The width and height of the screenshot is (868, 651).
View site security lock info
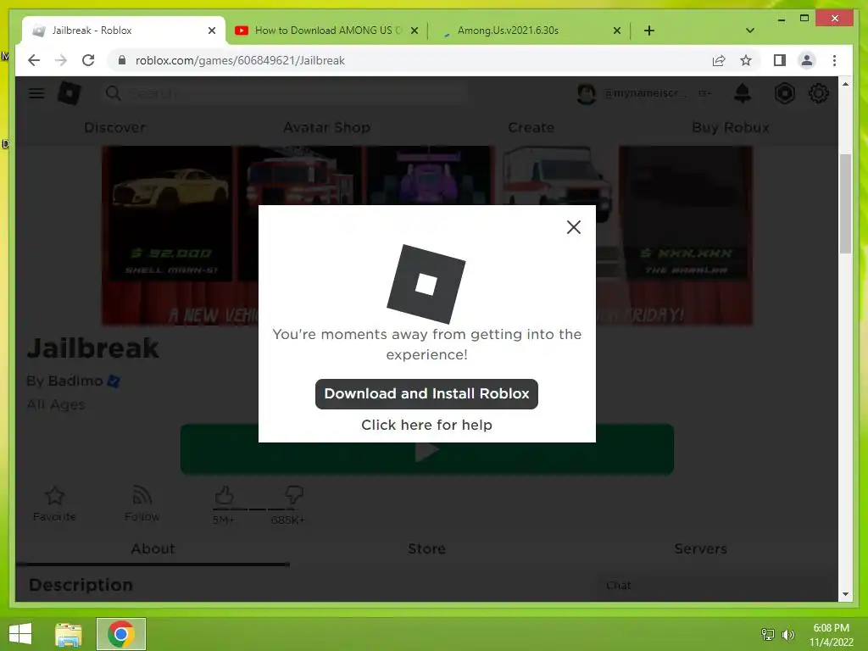[x=122, y=60]
